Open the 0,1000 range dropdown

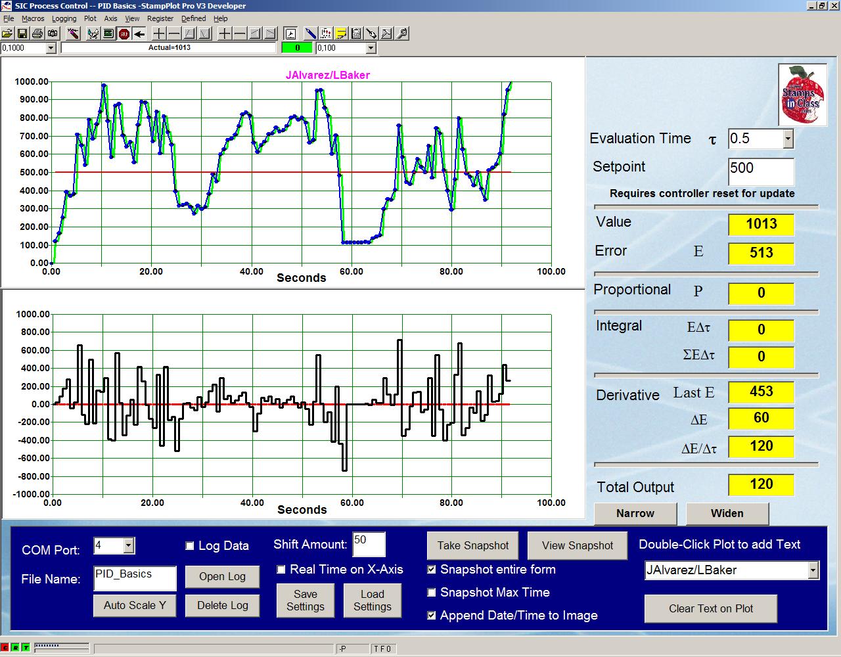pyautogui.click(x=51, y=48)
